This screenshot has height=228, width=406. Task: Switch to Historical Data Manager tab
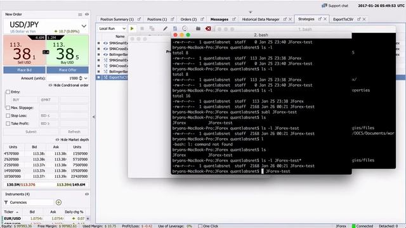261,20
